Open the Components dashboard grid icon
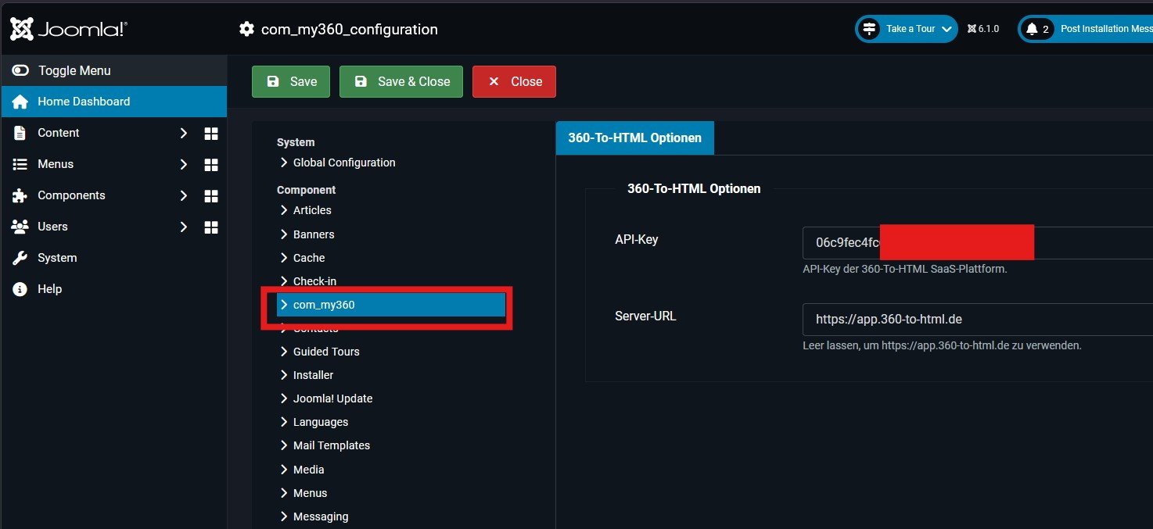This screenshot has height=529, width=1153. [x=210, y=196]
